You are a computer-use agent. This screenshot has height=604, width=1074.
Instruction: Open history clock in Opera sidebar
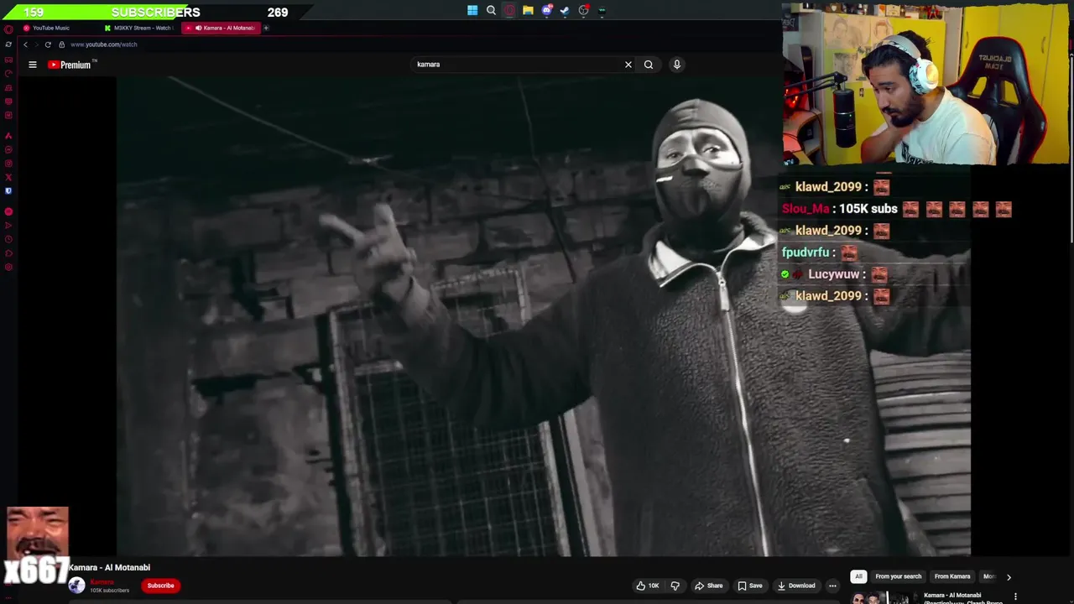(x=8, y=239)
